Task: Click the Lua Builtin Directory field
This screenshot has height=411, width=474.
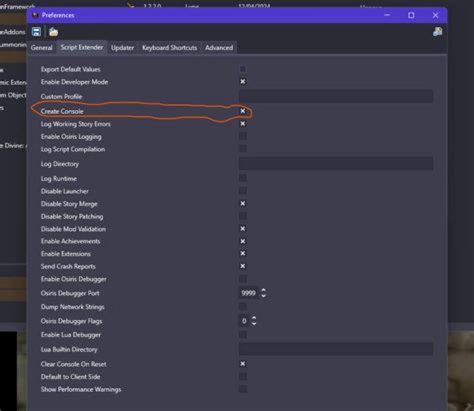Action: pyautogui.click(x=336, y=349)
